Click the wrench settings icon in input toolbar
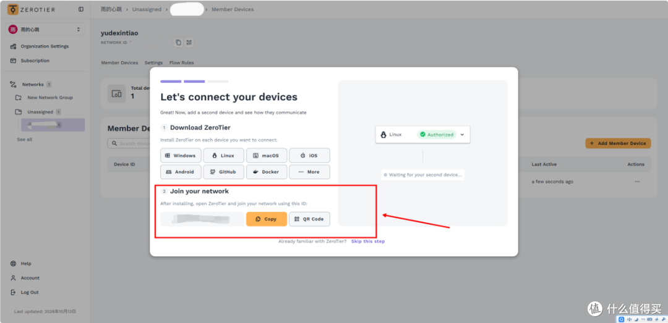The width and height of the screenshot is (668, 323). point(663,319)
